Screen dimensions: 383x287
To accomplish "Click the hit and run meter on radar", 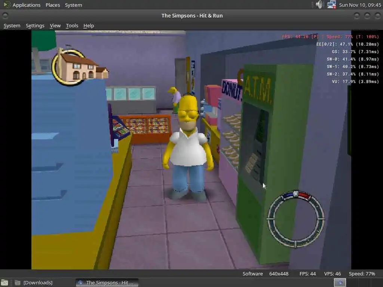I will tap(296, 194).
